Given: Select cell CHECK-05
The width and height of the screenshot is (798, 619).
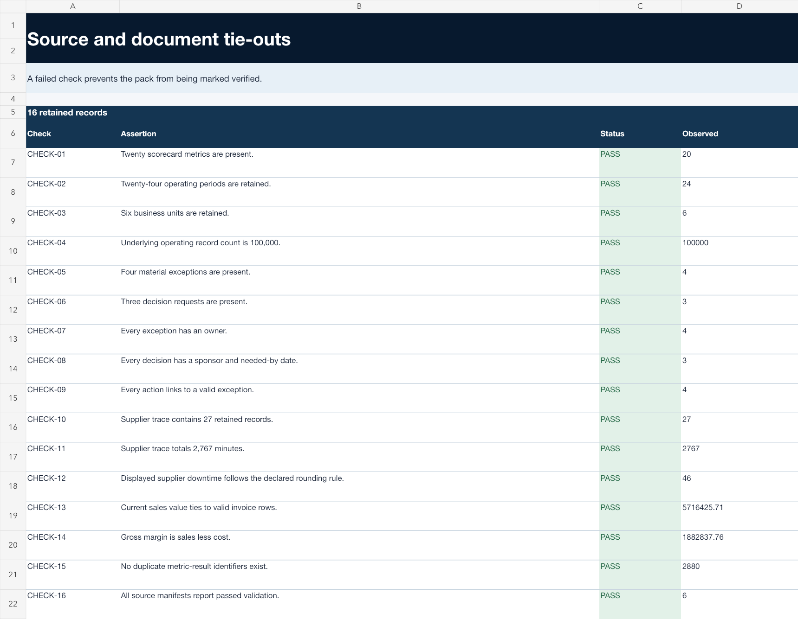Looking at the screenshot, I should point(72,281).
